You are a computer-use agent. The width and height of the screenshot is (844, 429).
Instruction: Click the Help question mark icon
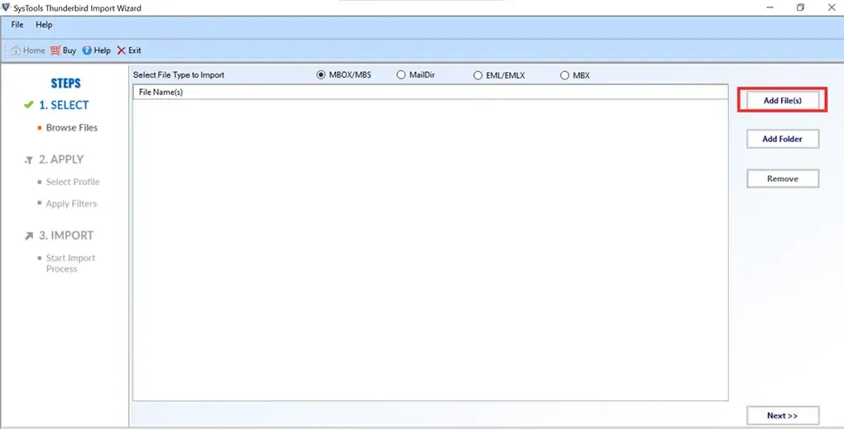pos(87,50)
